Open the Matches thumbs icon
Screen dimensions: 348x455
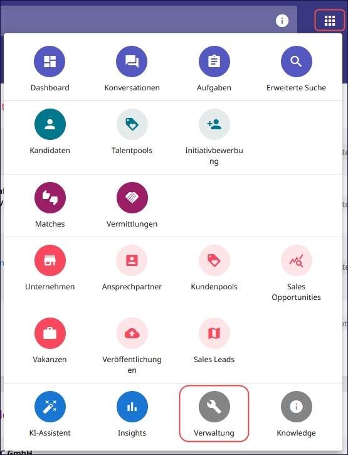pyautogui.click(x=50, y=198)
